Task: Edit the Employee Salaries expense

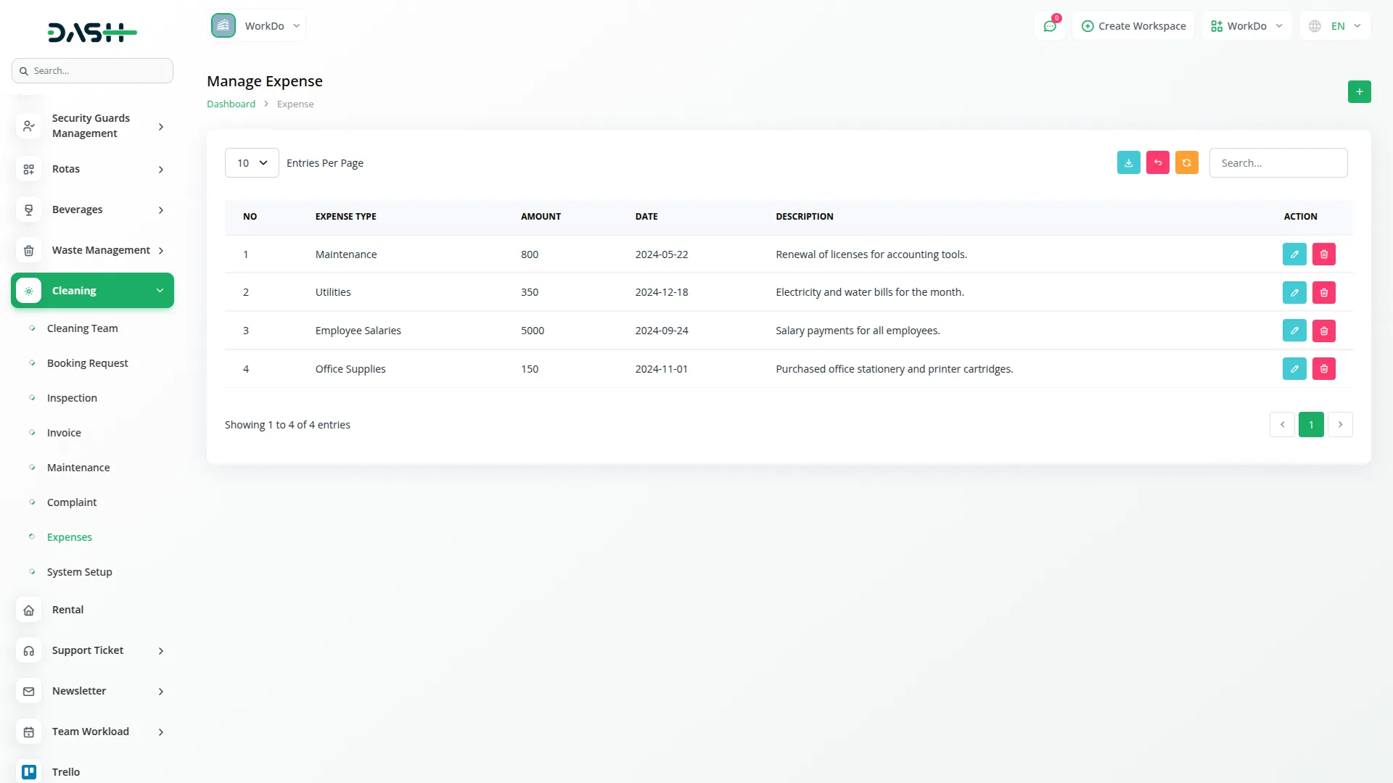Action: point(1294,331)
